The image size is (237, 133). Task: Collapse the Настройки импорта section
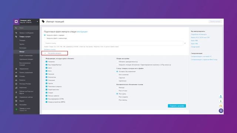click(x=54, y=53)
